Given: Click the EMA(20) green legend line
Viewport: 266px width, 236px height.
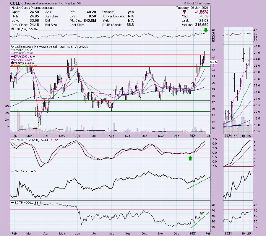Looking at the screenshot, I should point(12,50).
